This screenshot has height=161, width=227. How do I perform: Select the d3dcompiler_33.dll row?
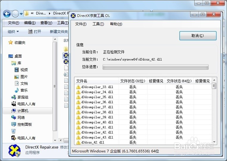[x=143, y=87]
